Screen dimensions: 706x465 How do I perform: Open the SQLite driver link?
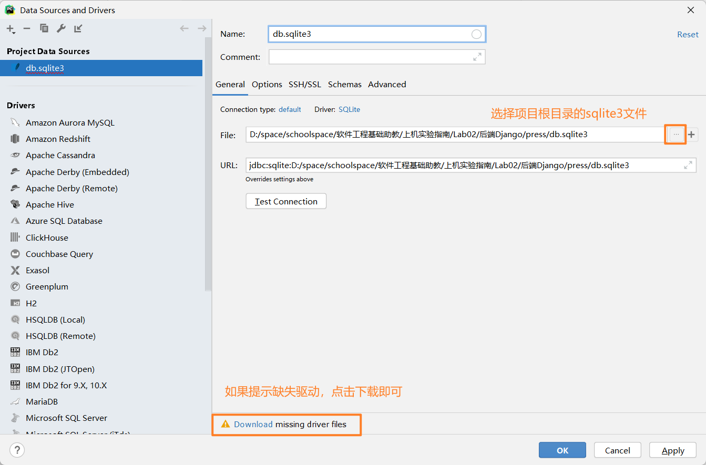[349, 109]
